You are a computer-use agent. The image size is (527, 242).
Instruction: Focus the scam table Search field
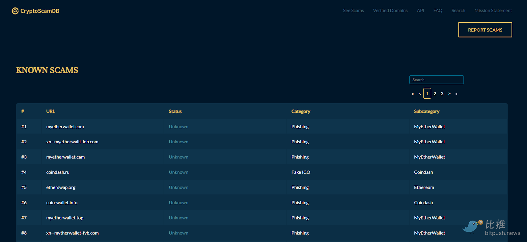(x=436, y=80)
